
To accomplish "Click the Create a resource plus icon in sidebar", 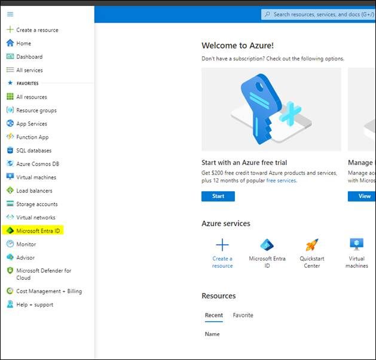I will pyautogui.click(x=10, y=30).
